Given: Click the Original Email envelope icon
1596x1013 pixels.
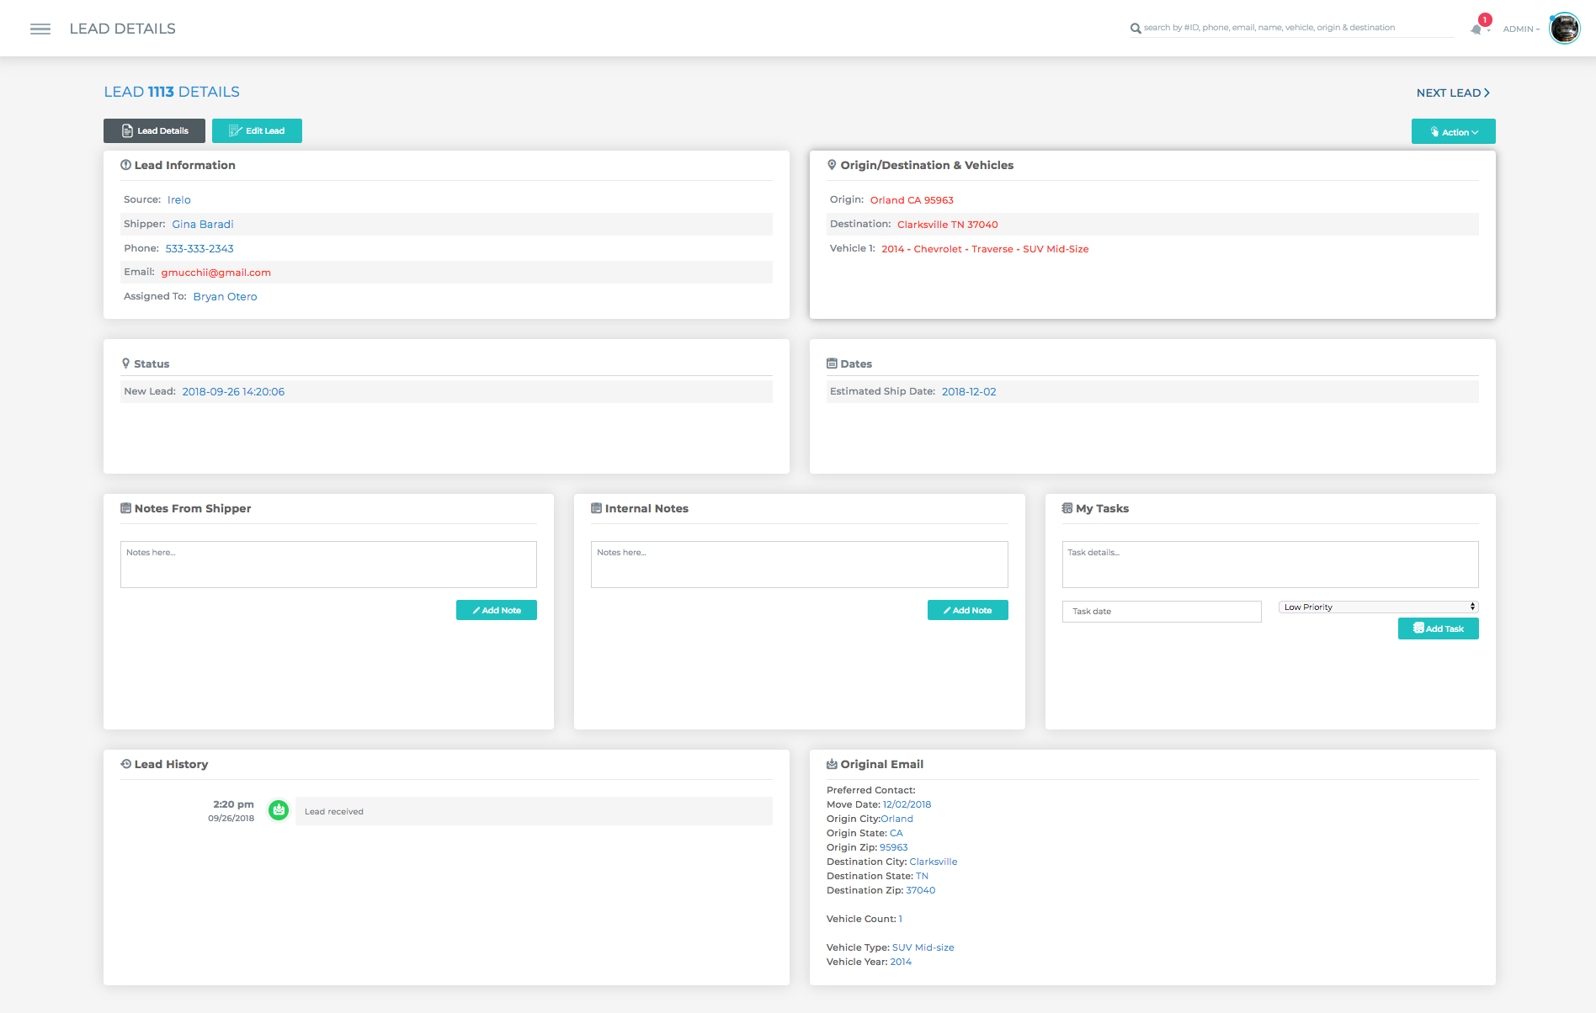Looking at the screenshot, I should point(832,764).
